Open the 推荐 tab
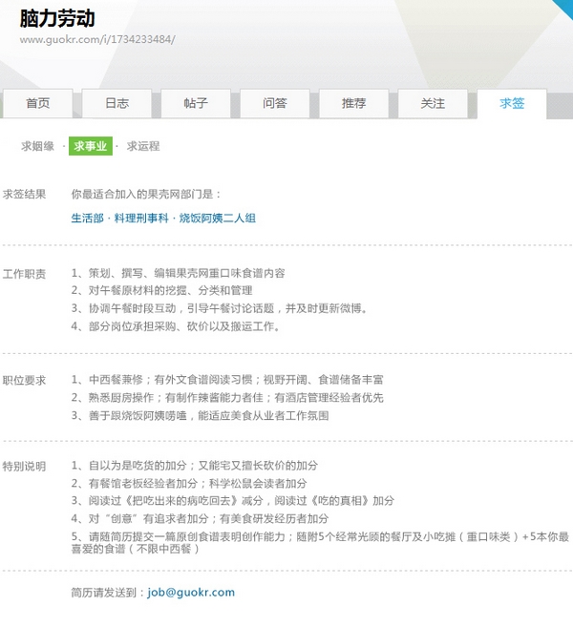The image size is (573, 627). click(x=353, y=103)
